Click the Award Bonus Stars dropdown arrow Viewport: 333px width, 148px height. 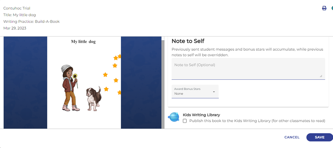tap(214, 92)
